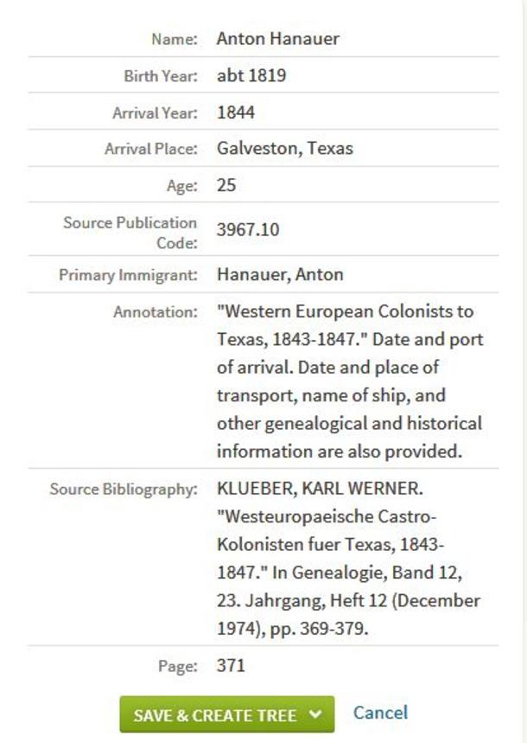The height and width of the screenshot is (743, 527).
Task: Click the Birth Year field label
Action: pyautogui.click(x=160, y=76)
